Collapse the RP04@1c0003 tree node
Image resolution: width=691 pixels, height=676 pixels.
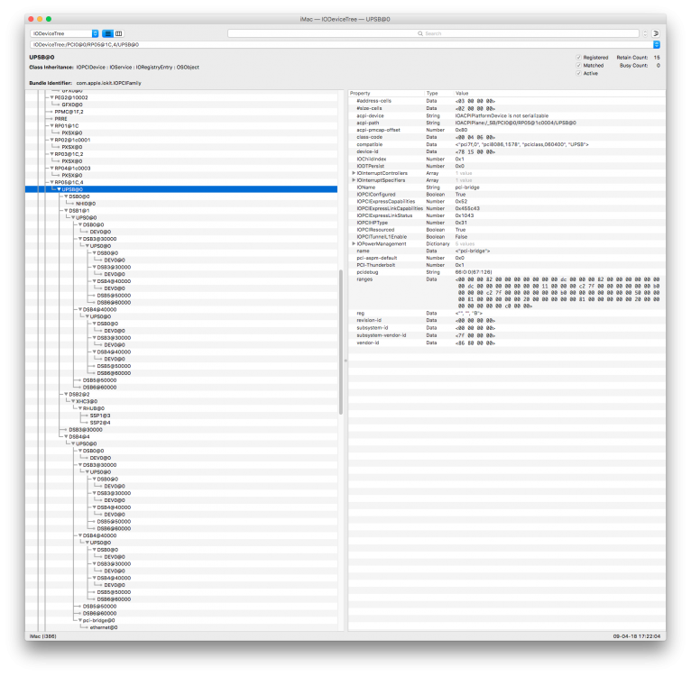pos(51,168)
